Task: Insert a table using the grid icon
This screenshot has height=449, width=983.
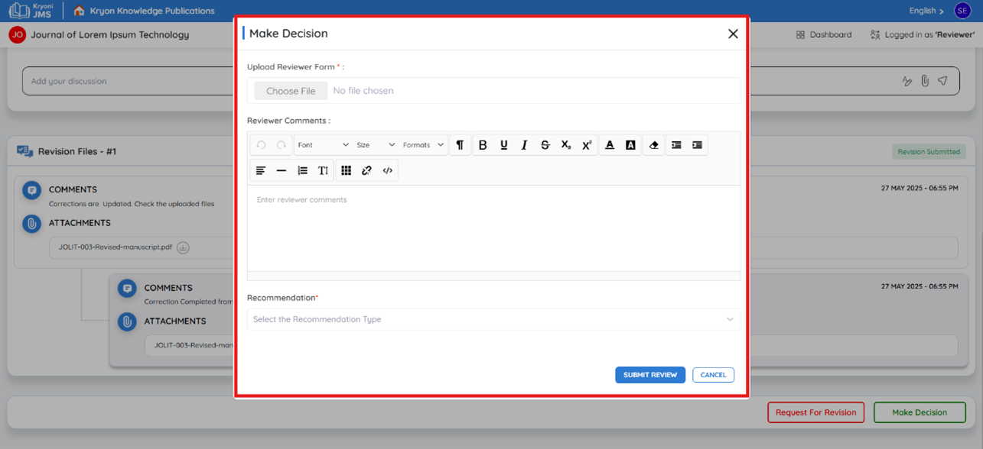Action: pyautogui.click(x=346, y=170)
